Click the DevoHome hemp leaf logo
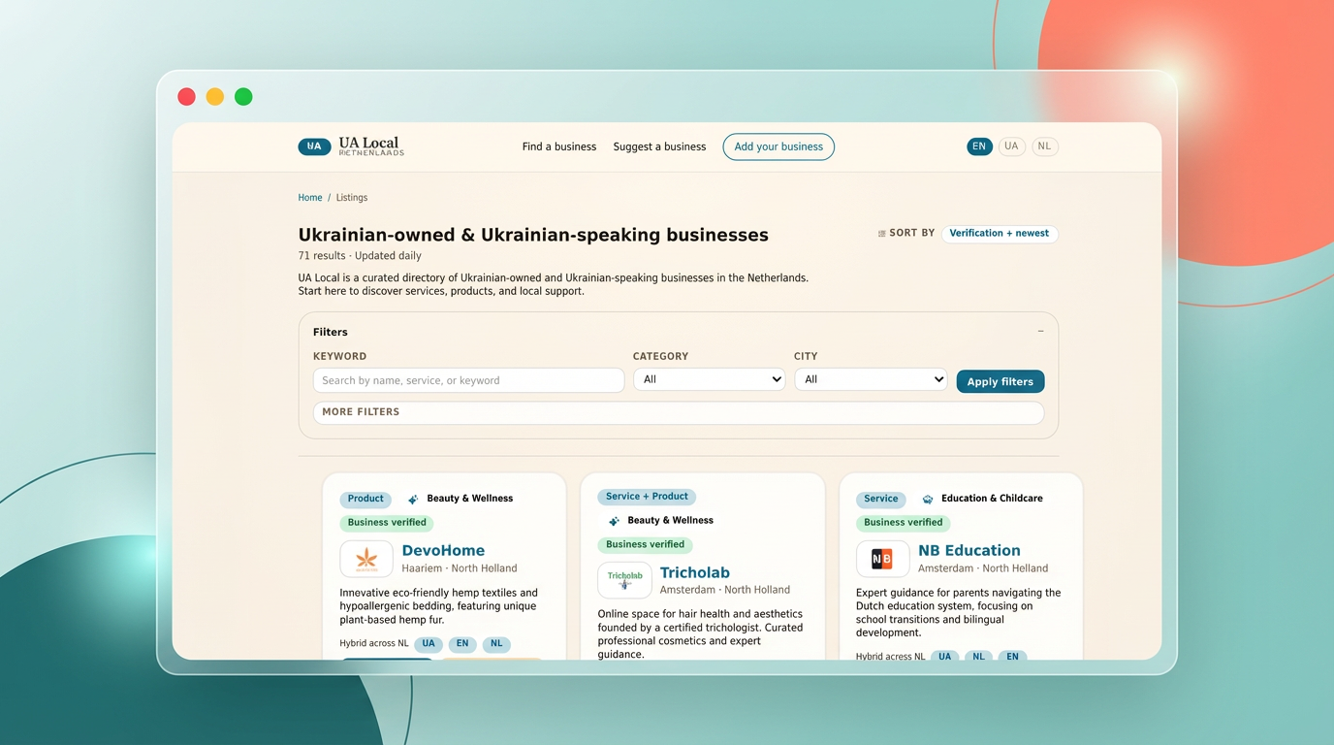 tap(366, 559)
